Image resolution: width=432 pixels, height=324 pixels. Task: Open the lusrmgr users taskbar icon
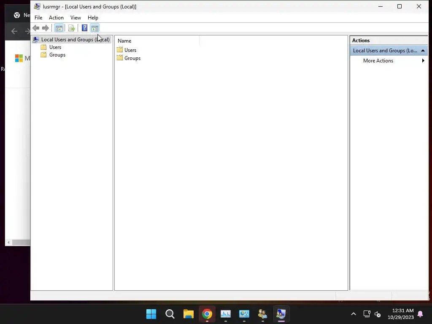[262, 314]
